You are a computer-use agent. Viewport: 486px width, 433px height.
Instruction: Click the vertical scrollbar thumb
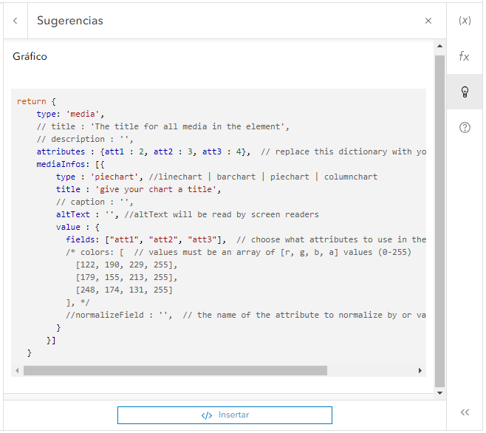440,220
